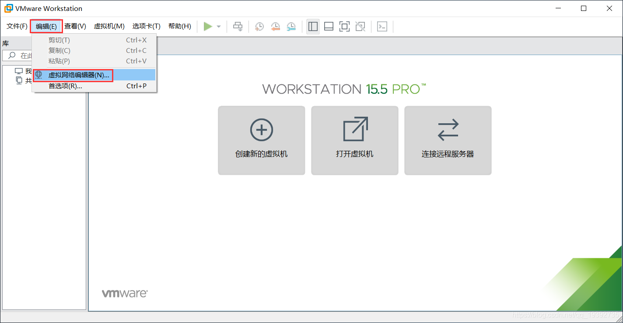Image resolution: width=623 pixels, height=323 pixels.
Task: Select the My Computer tree item with monitor icon
Action: pyautogui.click(x=24, y=71)
